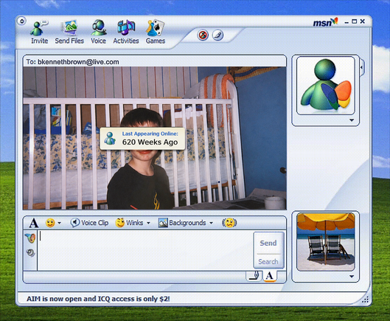Click the AIM and ICQ ad banner text
The height and width of the screenshot is (321, 390).
98,299
